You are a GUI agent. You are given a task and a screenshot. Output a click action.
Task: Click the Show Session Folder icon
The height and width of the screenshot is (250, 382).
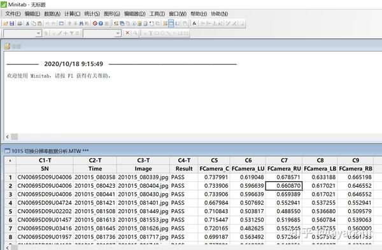(117, 24)
